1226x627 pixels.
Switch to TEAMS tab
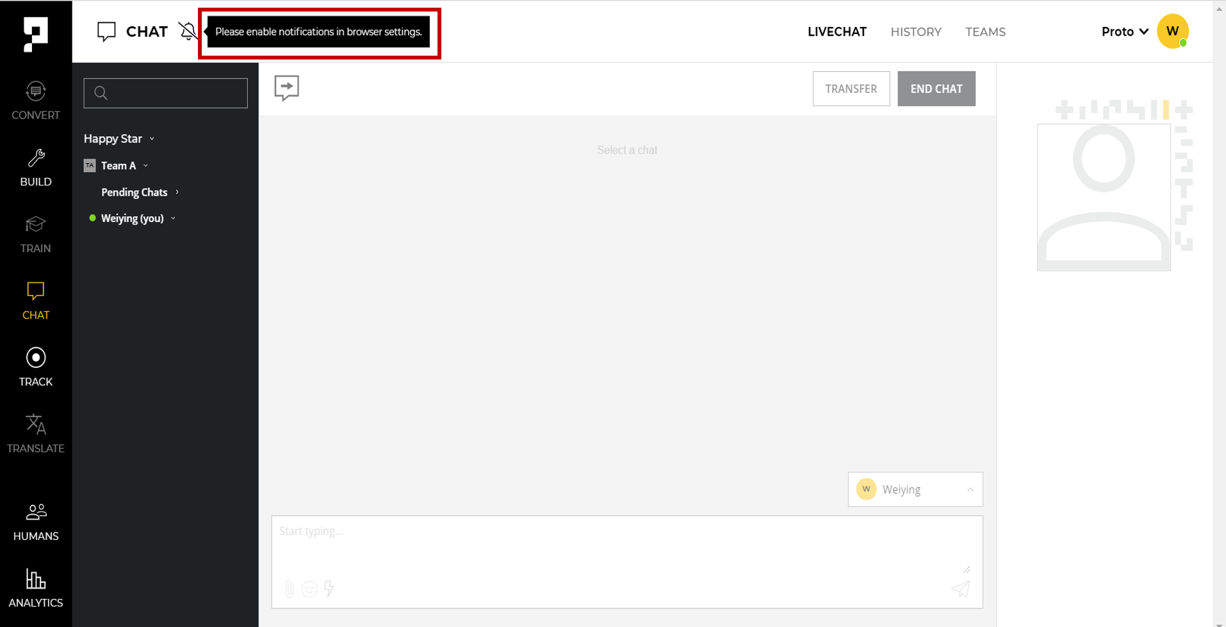pos(985,32)
